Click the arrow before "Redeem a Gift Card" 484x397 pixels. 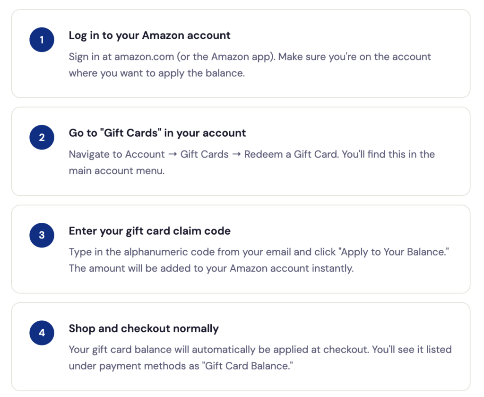pos(236,155)
